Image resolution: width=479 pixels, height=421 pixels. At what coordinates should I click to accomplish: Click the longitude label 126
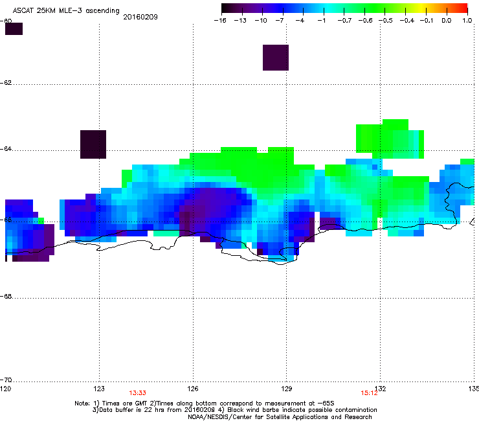[193, 389]
